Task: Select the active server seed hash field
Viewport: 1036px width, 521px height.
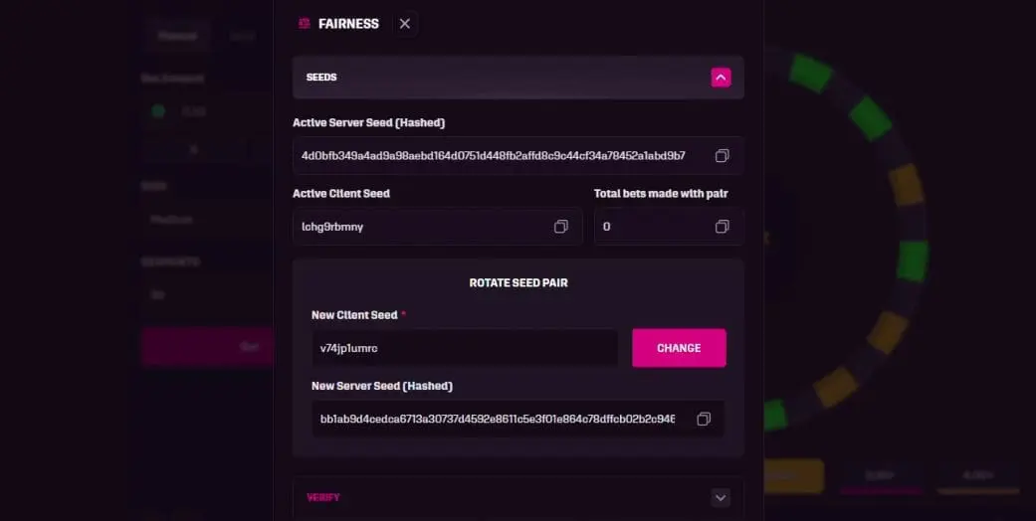Action: [518, 156]
